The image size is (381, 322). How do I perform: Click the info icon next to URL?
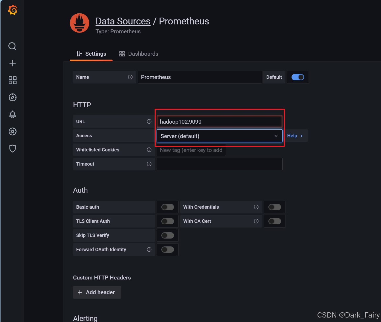(x=149, y=122)
